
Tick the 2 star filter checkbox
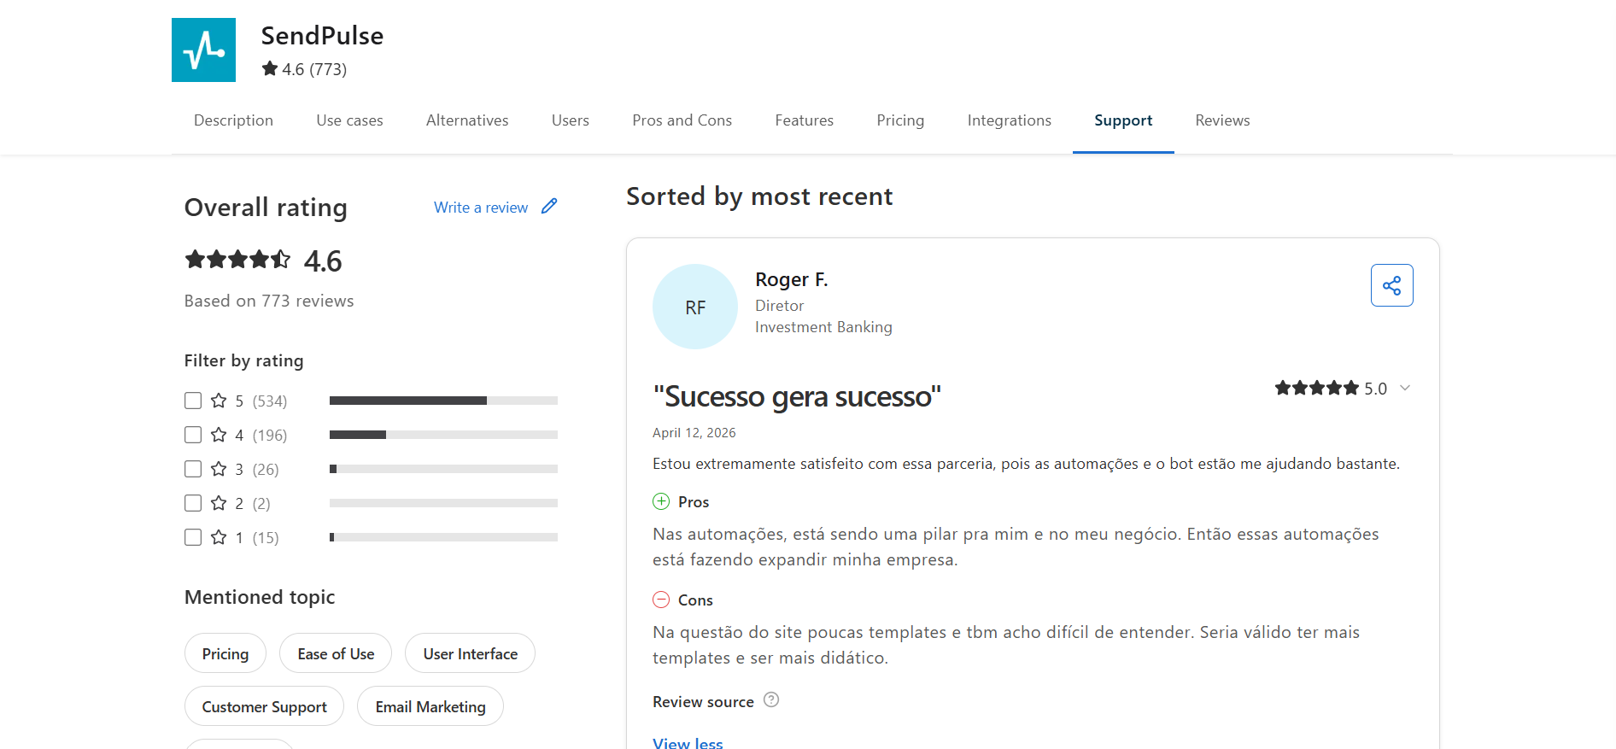tap(193, 503)
